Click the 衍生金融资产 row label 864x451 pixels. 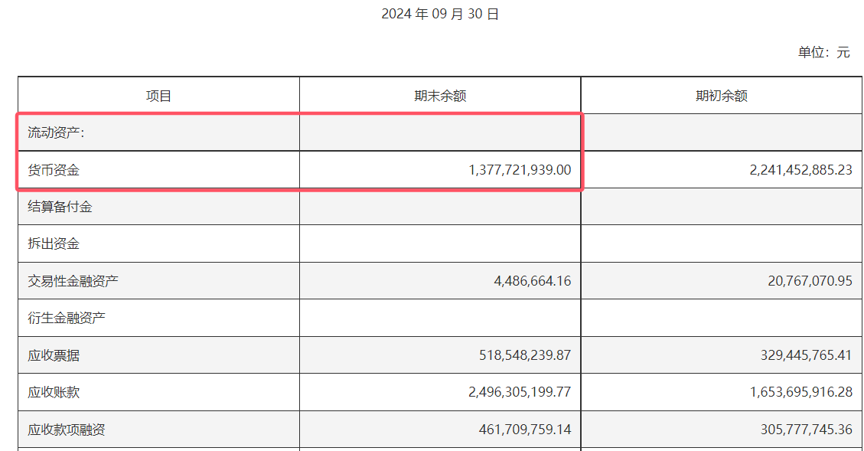click(x=67, y=318)
